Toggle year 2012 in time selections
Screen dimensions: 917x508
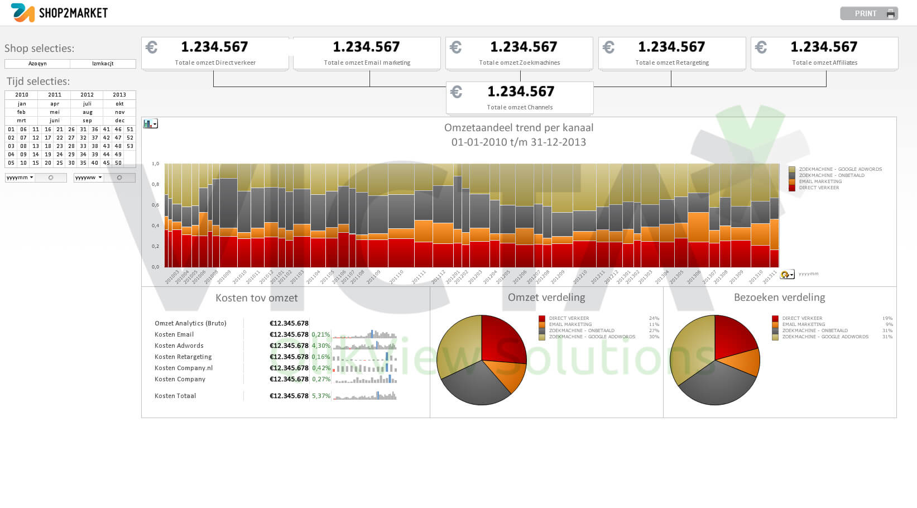87,95
